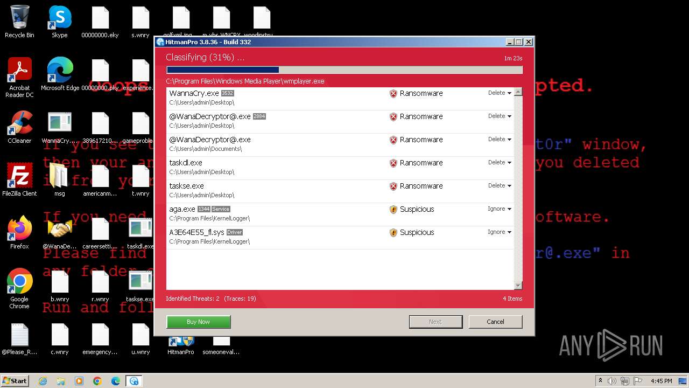This screenshot has width=689, height=388.
Task: Select the WannaCry.exe threat row
Action: coord(340,99)
